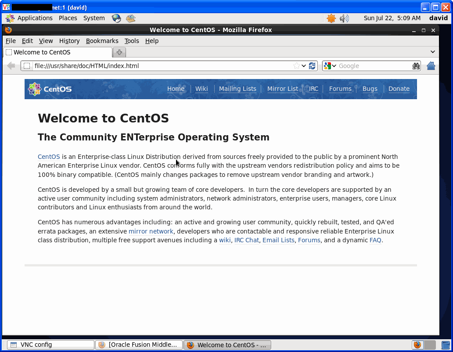The image size is (453, 352).
Task: Open the View menu
Action: 46,41
